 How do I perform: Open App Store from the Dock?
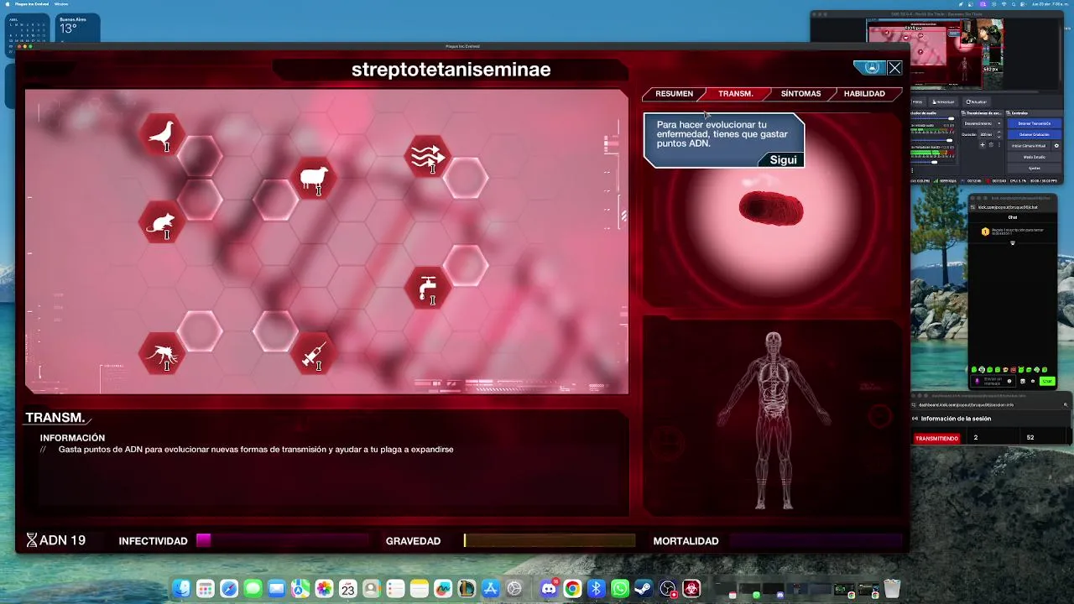tap(490, 589)
